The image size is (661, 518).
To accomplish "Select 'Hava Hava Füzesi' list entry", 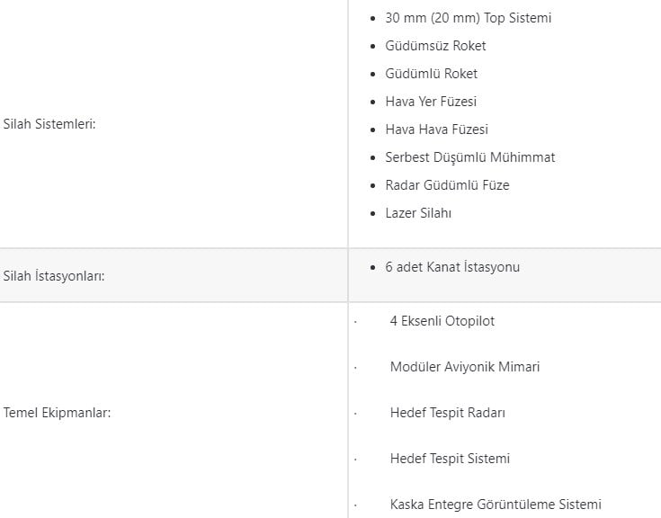I will click(x=436, y=129).
